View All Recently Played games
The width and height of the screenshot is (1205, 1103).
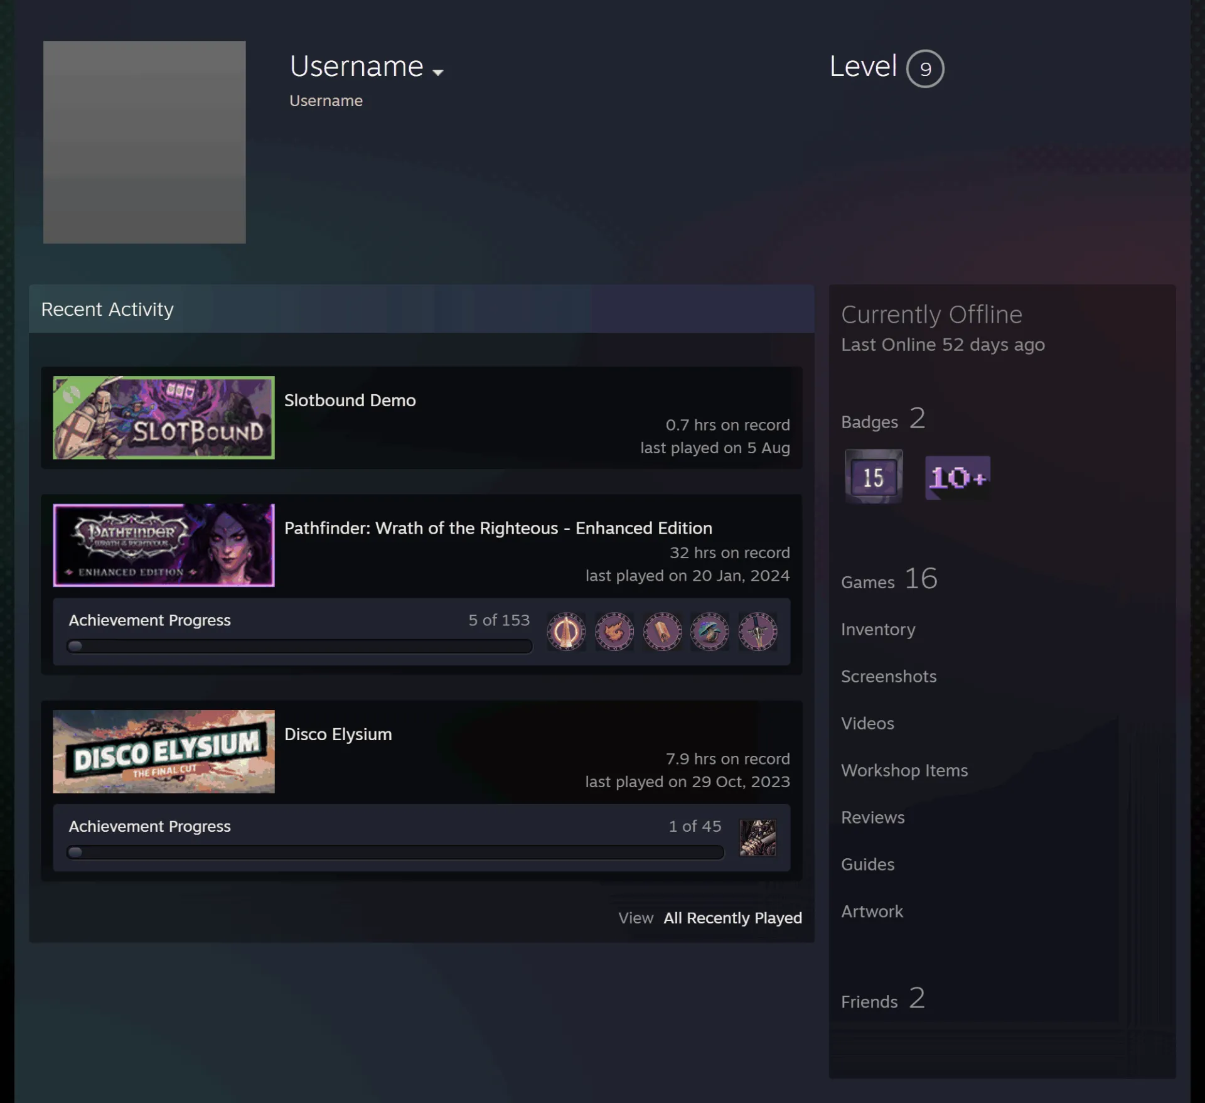pos(732,918)
